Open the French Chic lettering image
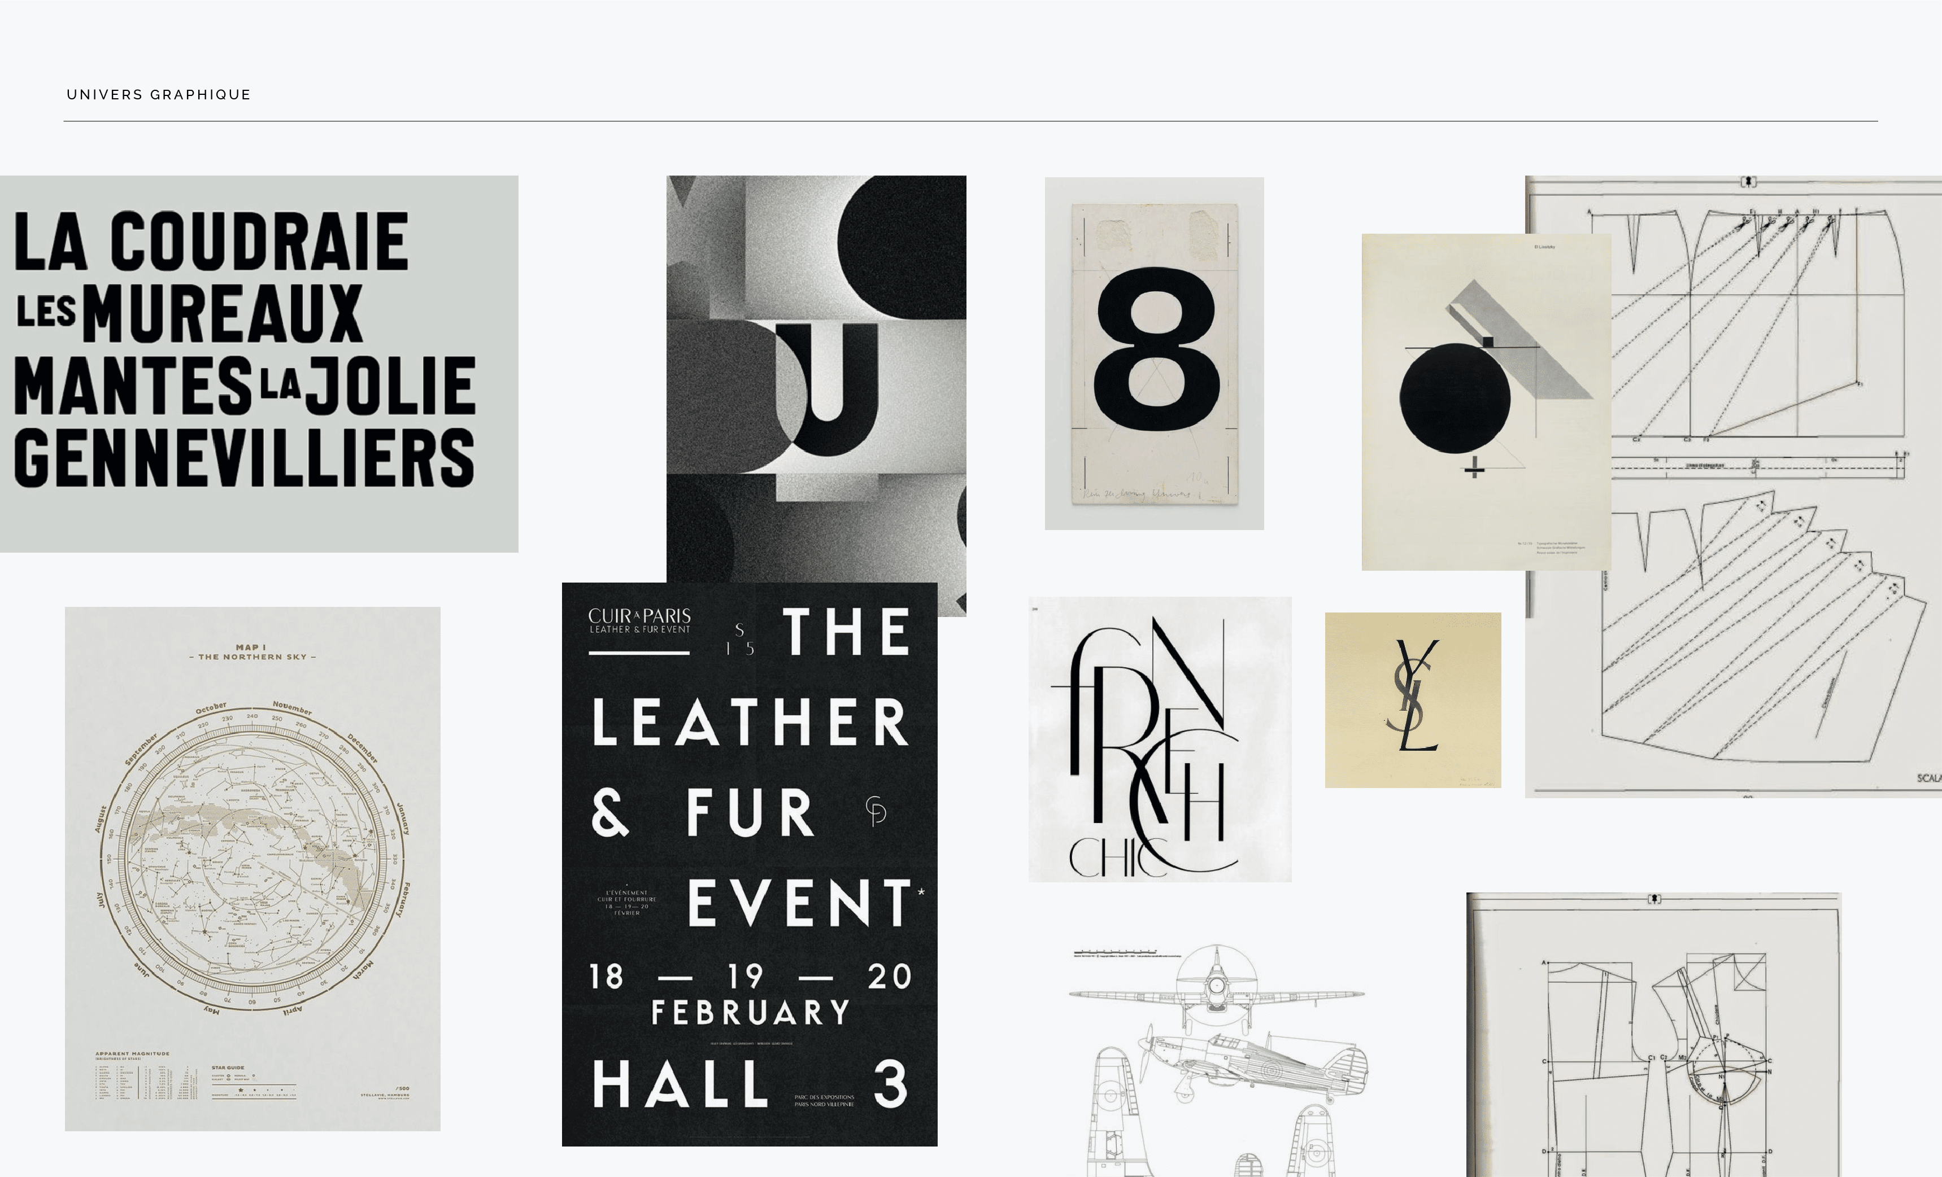This screenshot has width=1942, height=1177. pyautogui.click(x=1160, y=739)
